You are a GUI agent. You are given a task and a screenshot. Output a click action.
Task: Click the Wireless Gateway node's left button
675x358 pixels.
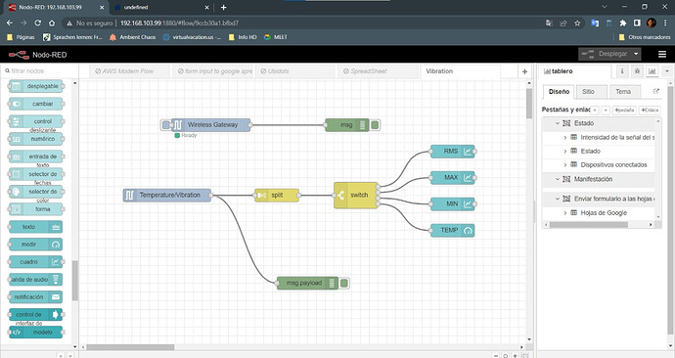(165, 125)
